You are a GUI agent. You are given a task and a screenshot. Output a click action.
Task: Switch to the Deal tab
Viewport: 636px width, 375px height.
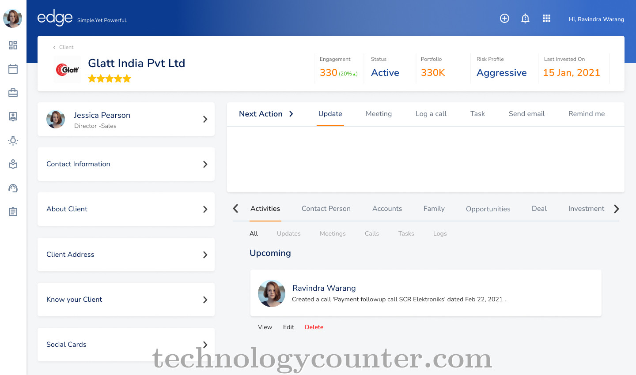[x=539, y=209]
